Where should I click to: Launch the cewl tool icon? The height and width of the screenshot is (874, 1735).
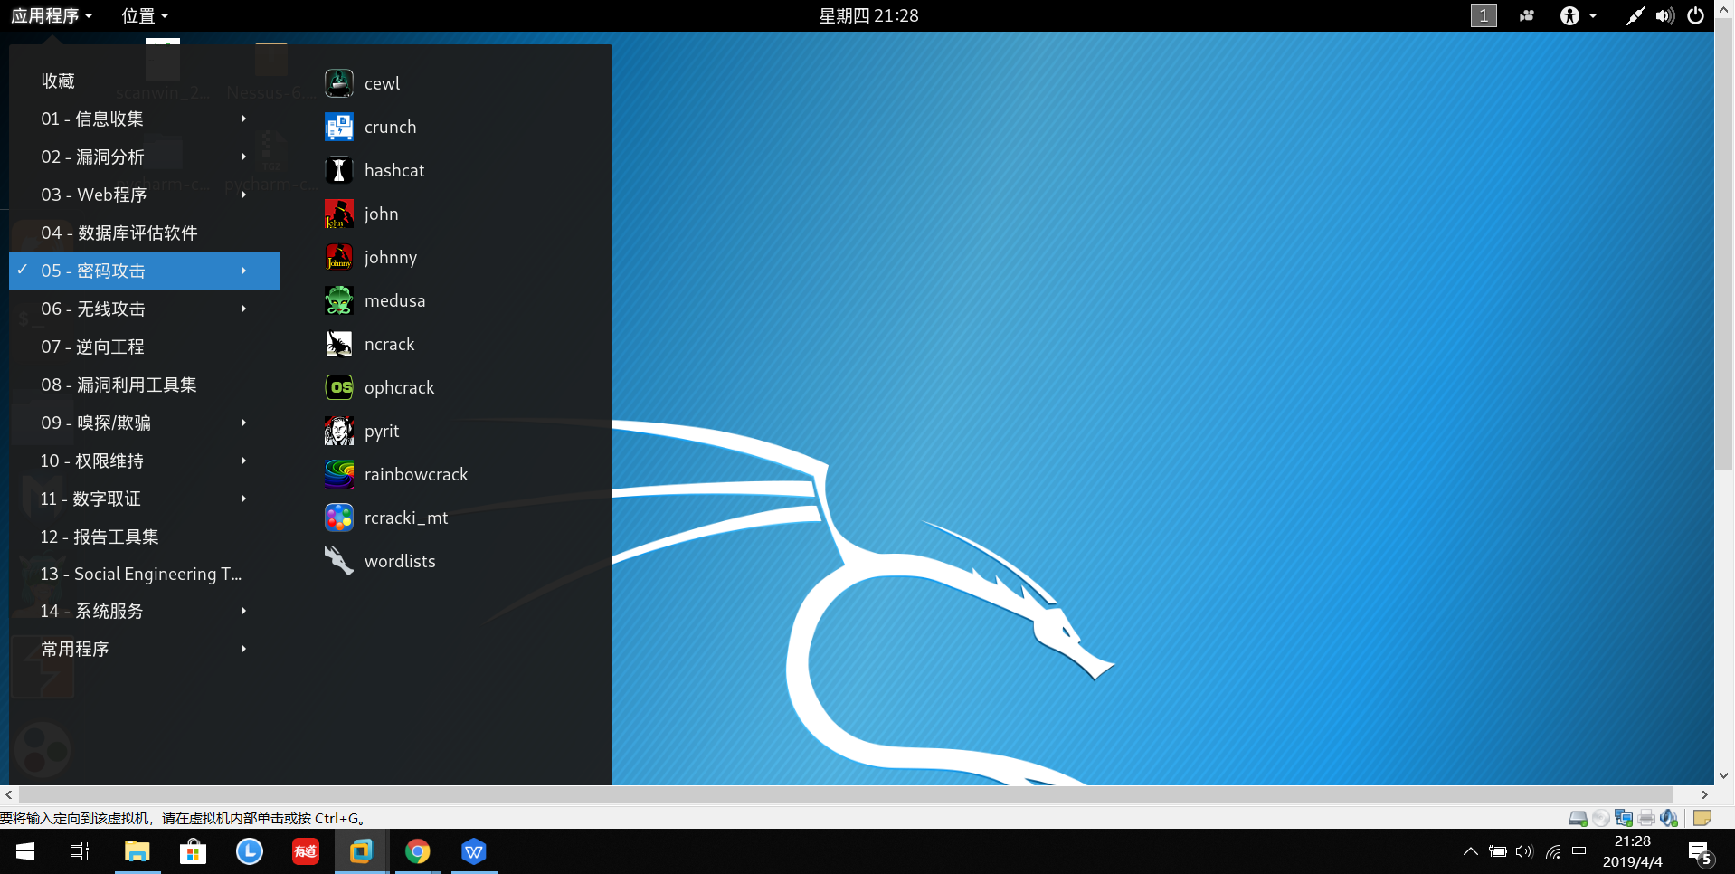point(339,83)
